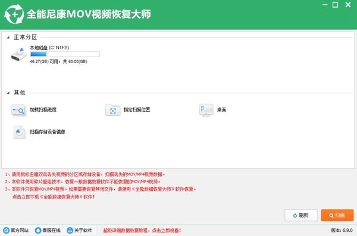This screenshot has height=236, width=357.
Task: Maximize the application window
Action: coord(335,5)
